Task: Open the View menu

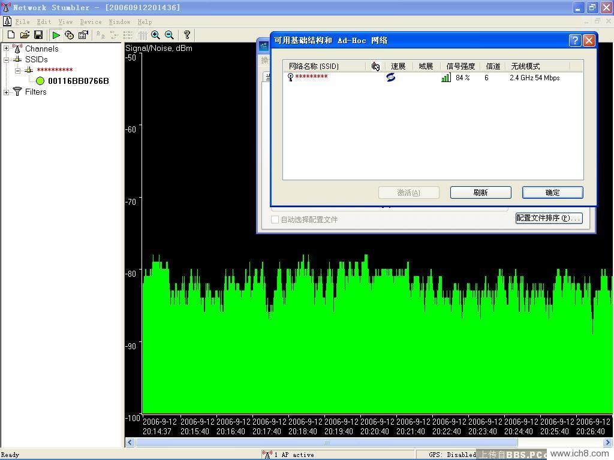Action: (x=65, y=22)
